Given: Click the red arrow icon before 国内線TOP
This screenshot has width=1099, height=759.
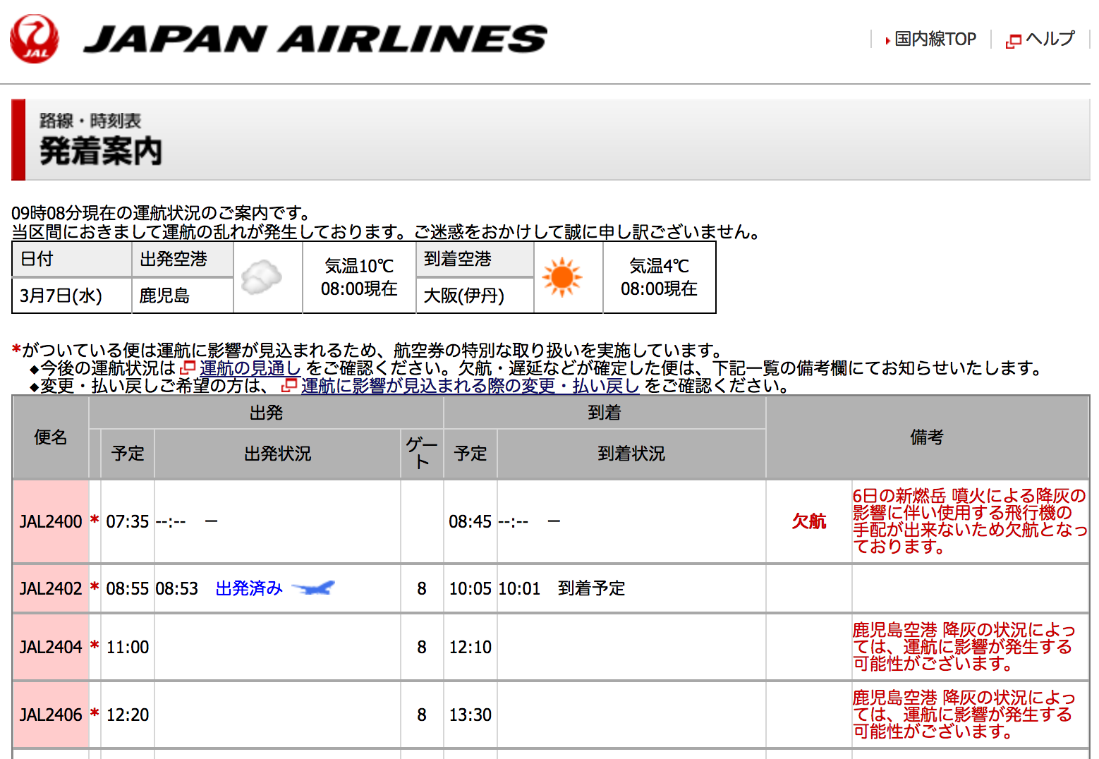Looking at the screenshot, I should pos(887,41).
